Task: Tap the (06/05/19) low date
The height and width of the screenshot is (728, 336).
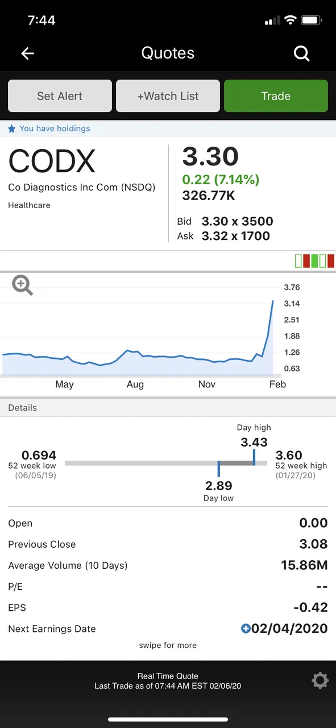Action: pos(36,475)
